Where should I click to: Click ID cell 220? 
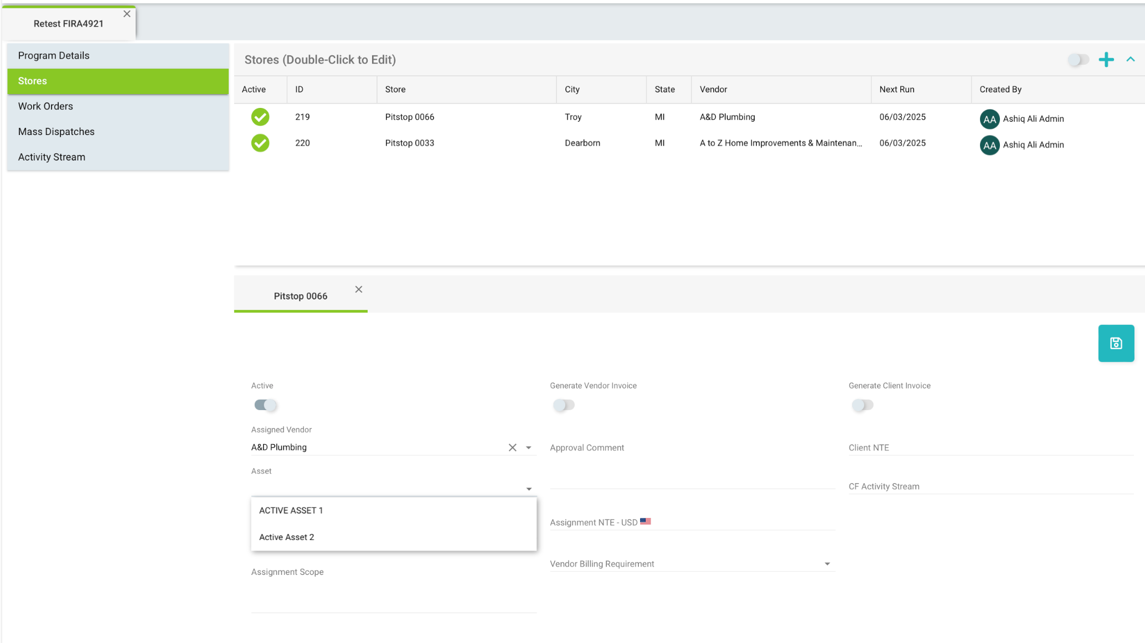tap(302, 143)
